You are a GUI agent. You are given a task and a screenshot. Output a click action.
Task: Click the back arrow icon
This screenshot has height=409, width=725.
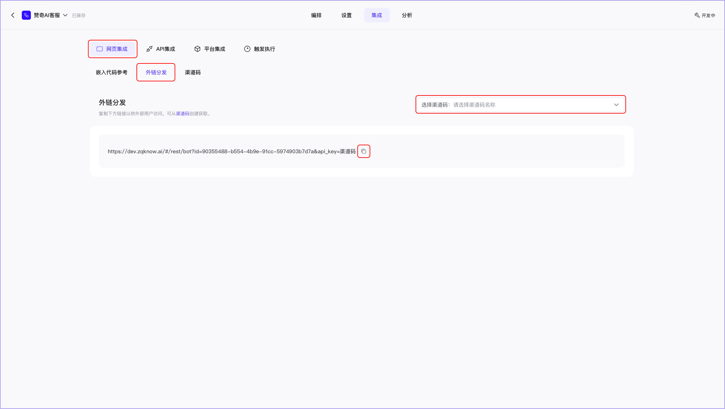13,15
